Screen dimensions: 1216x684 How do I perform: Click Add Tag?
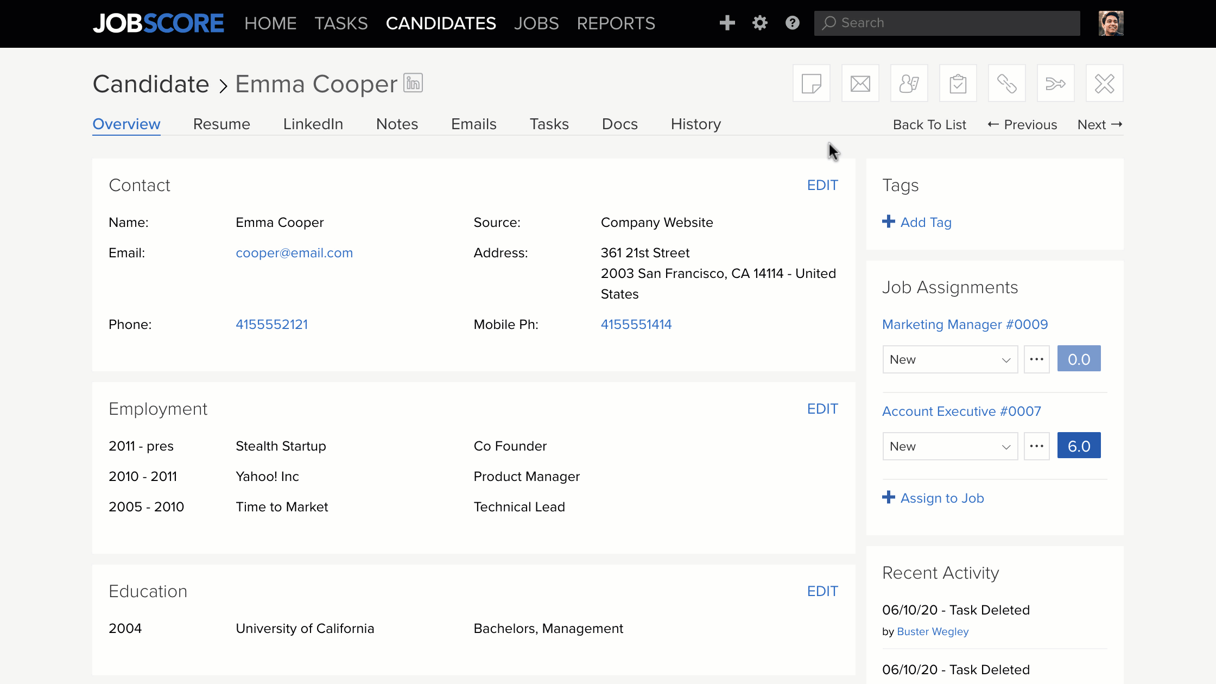[917, 222]
